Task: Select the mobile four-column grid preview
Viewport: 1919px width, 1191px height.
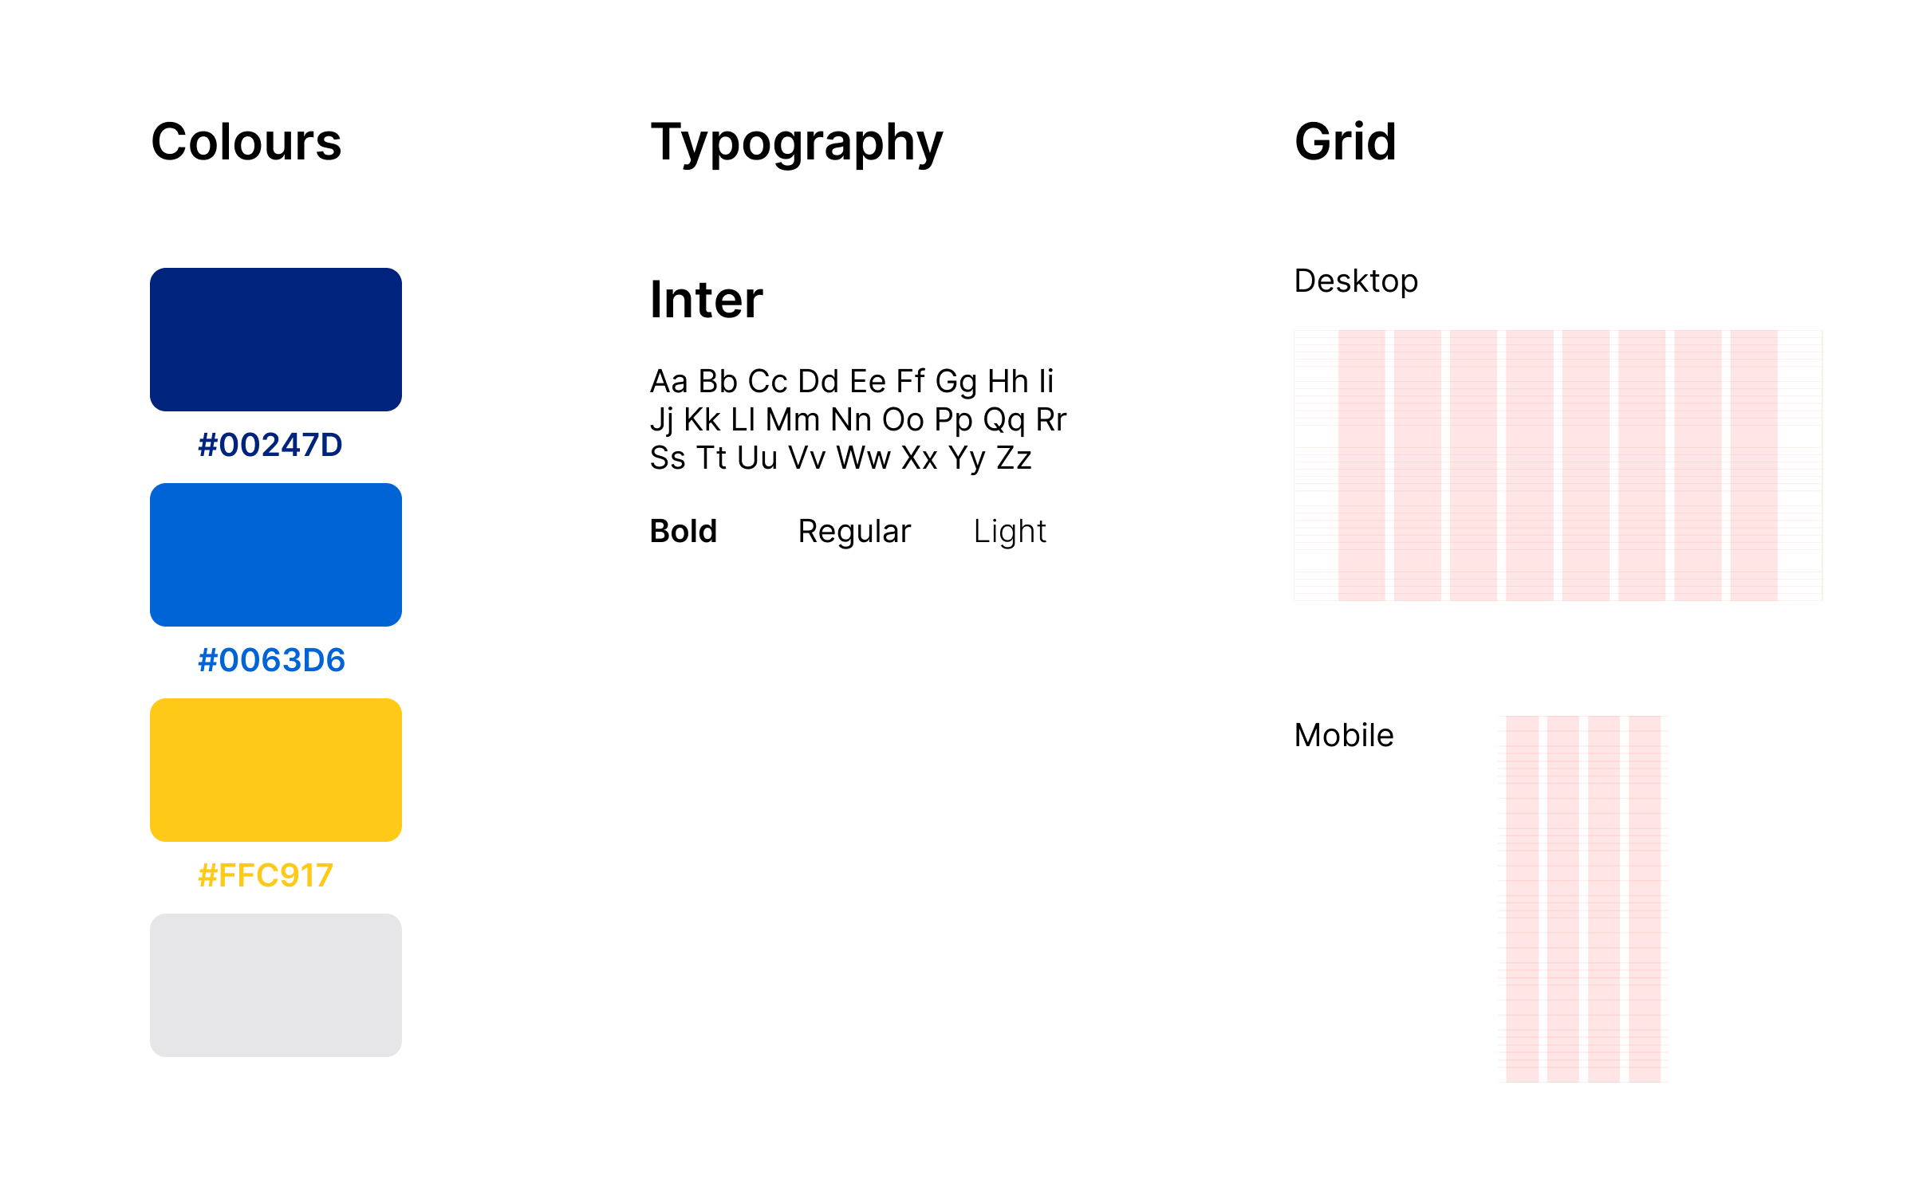Action: click(x=1583, y=899)
